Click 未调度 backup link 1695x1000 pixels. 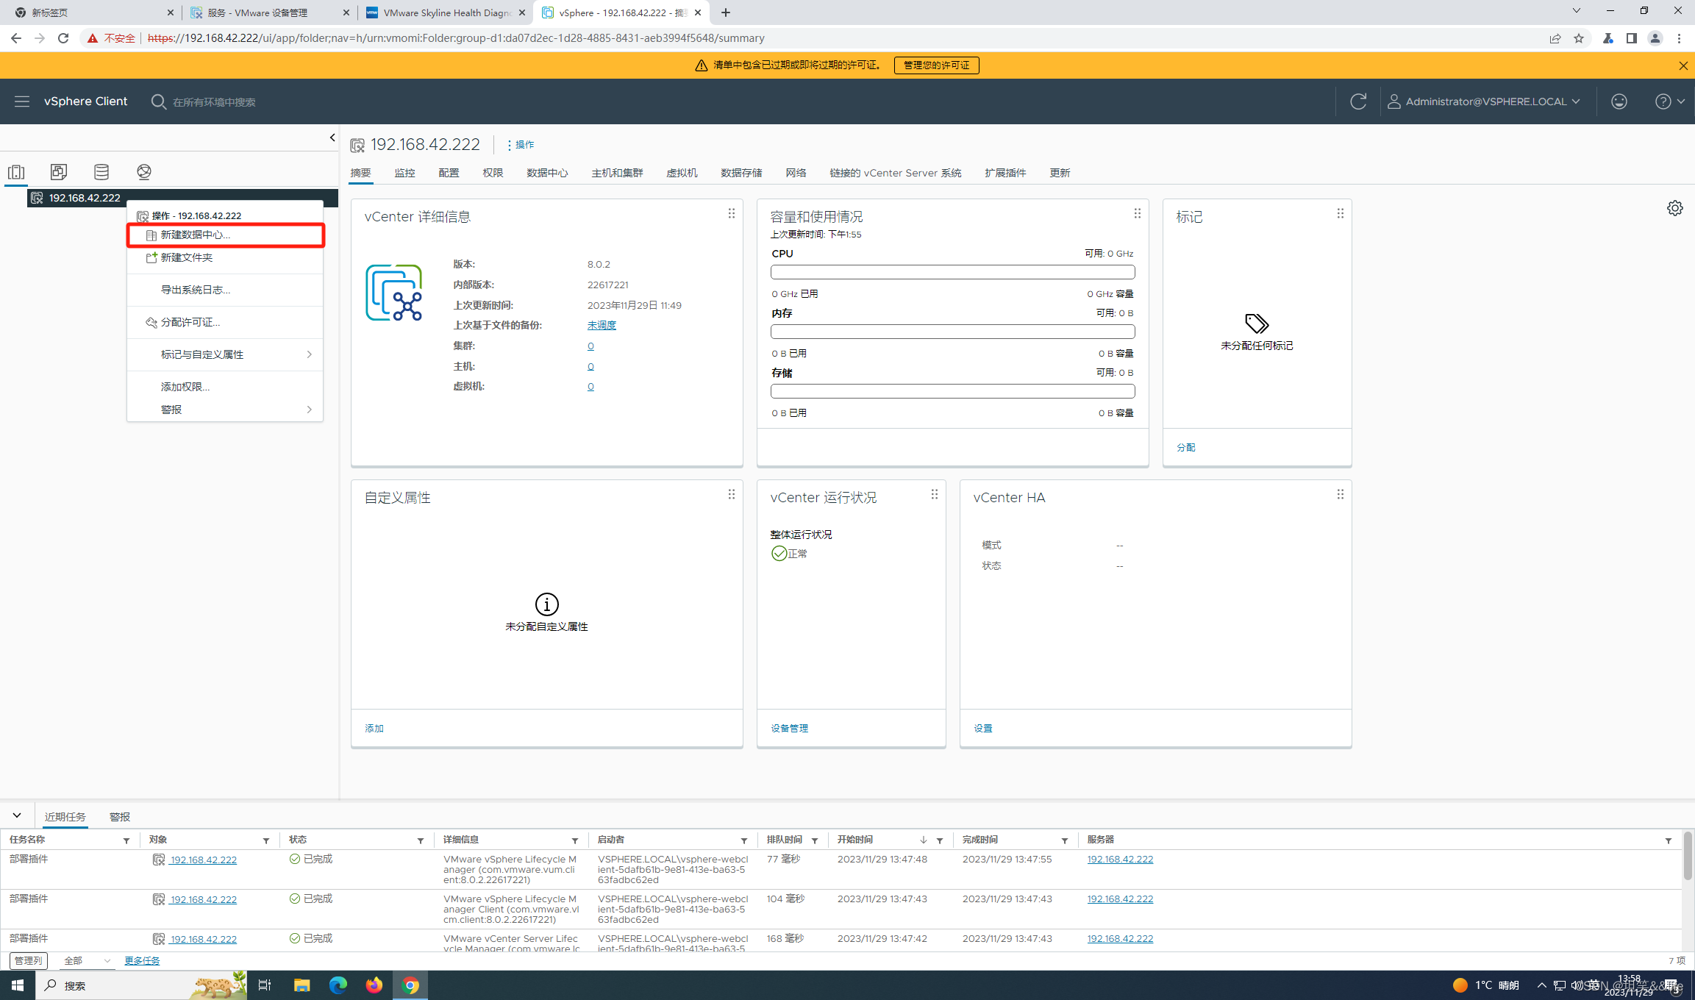[602, 325]
